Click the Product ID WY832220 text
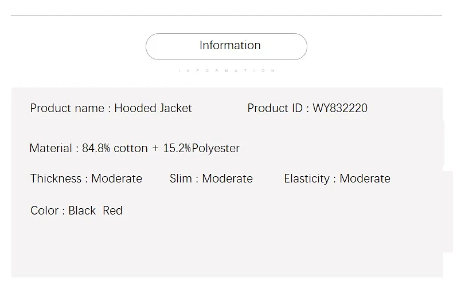Image resolution: width=453 pixels, height=294 pixels. click(x=307, y=108)
